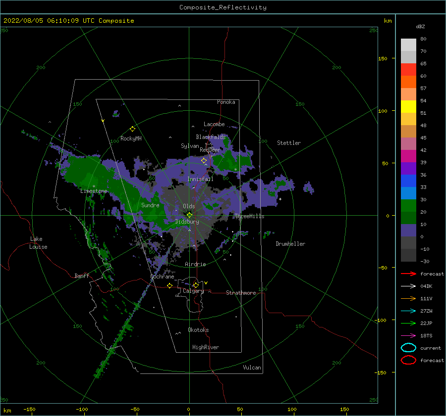Click the Airdrie town label
The height and width of the screenshot is (416, 446).
pos(195,264)
